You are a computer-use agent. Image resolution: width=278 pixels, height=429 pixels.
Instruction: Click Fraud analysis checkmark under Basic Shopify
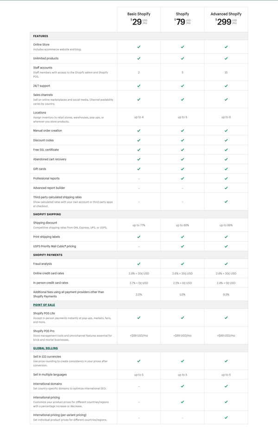tap(139, 264)
